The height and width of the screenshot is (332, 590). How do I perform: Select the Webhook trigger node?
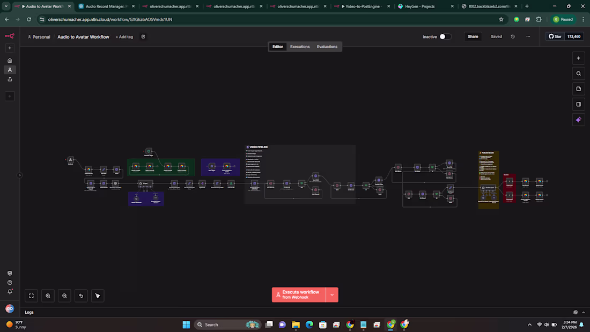click(70, 160)
